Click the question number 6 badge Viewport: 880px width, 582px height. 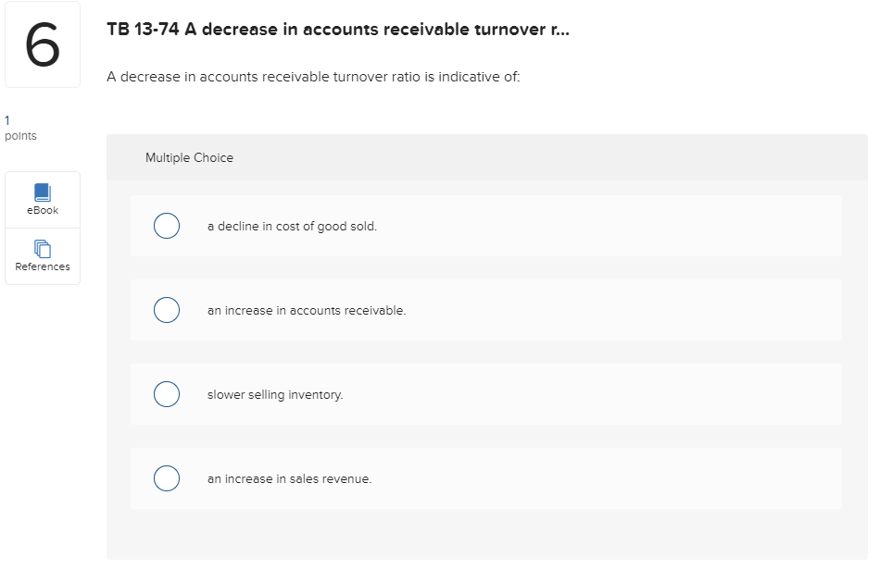pyautogui.click(x=42, y=43)
